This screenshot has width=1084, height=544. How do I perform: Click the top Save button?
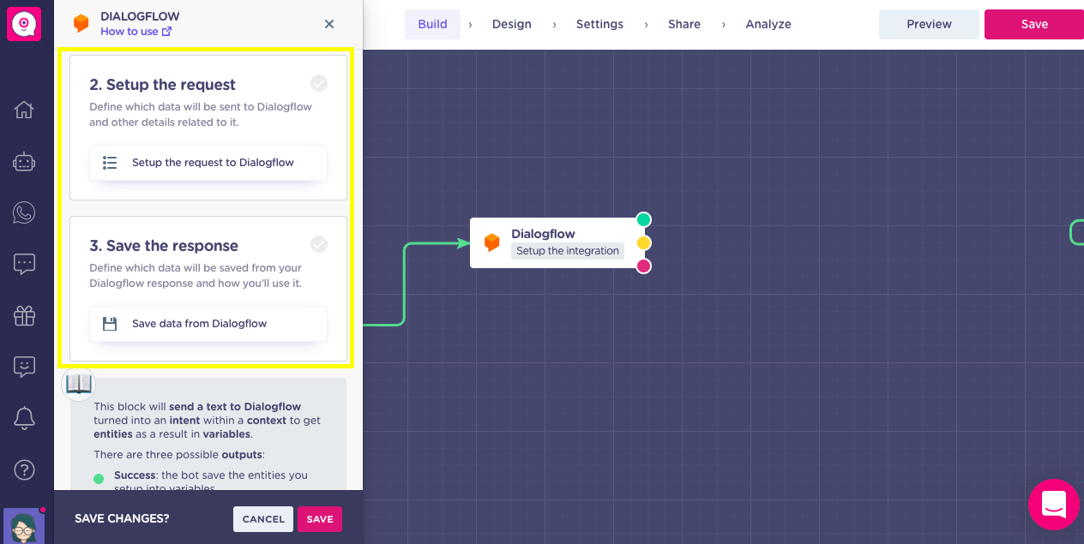[1034, 24]
